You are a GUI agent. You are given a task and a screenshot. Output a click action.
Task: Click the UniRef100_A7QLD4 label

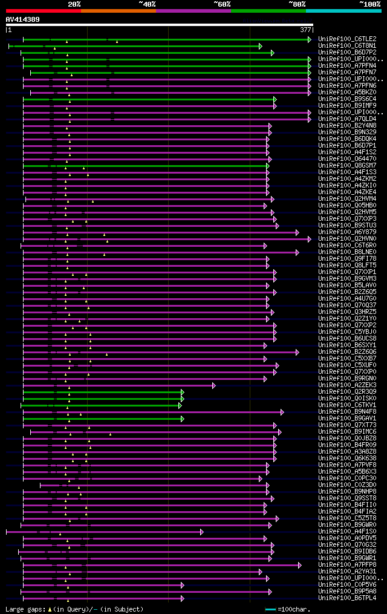[x=347, y=119]
